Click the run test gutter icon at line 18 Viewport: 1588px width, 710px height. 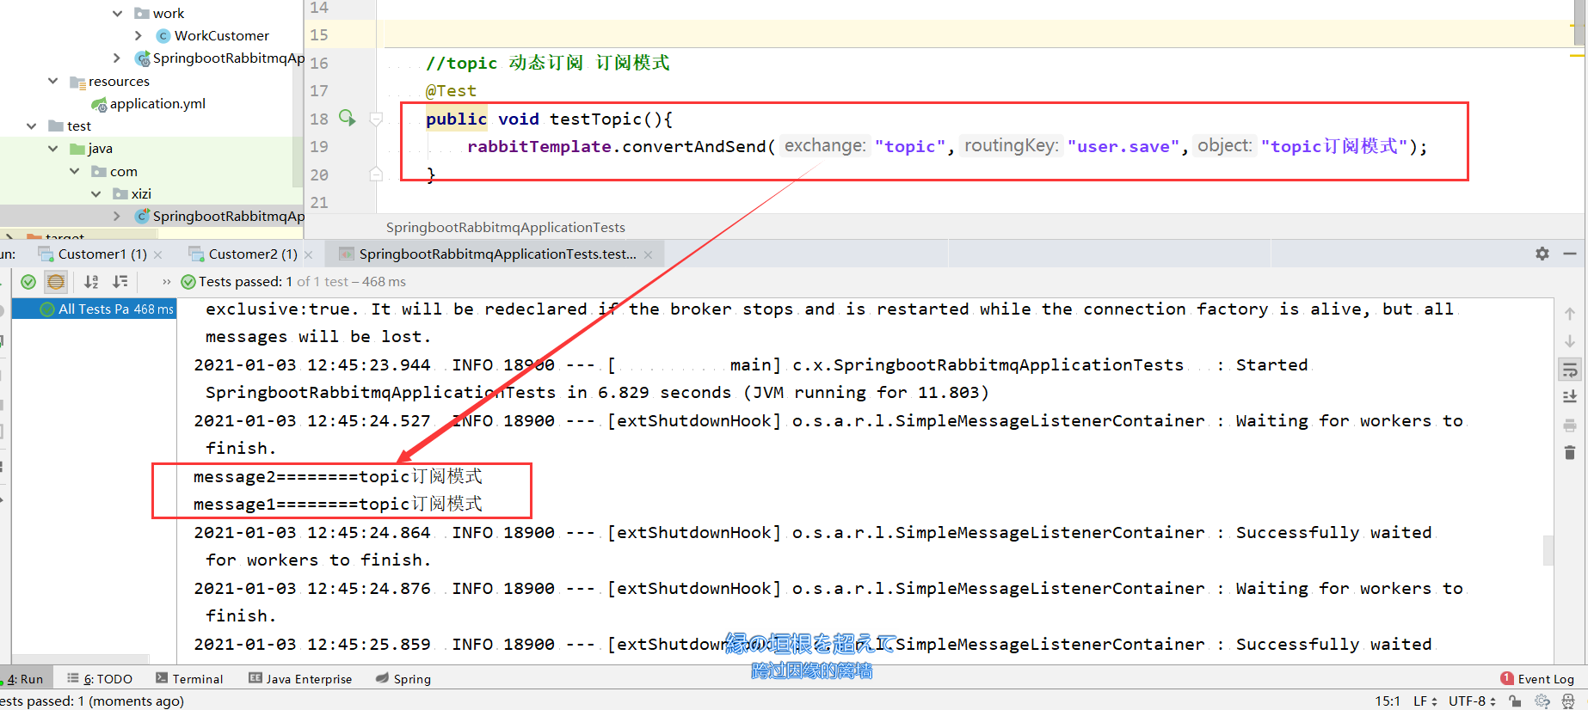[x=347, y=118]
